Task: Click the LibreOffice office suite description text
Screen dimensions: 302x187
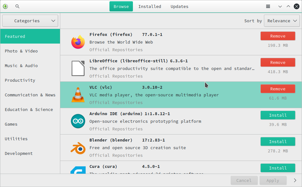Action: (172, 69)
